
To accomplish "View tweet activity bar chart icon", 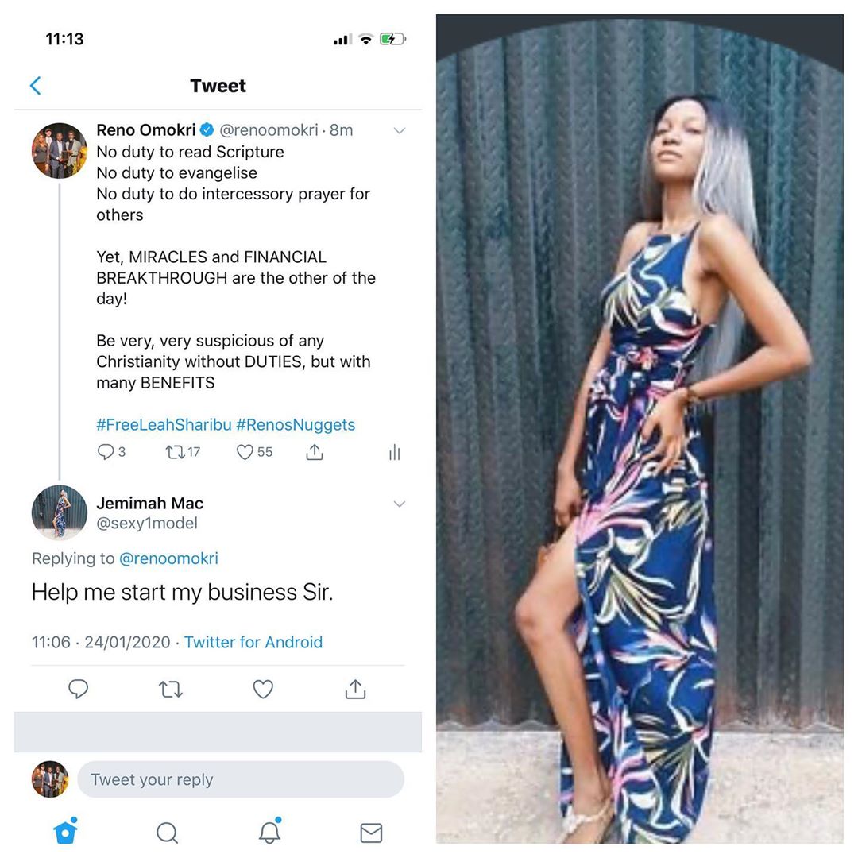I will (x=395, y=453).
